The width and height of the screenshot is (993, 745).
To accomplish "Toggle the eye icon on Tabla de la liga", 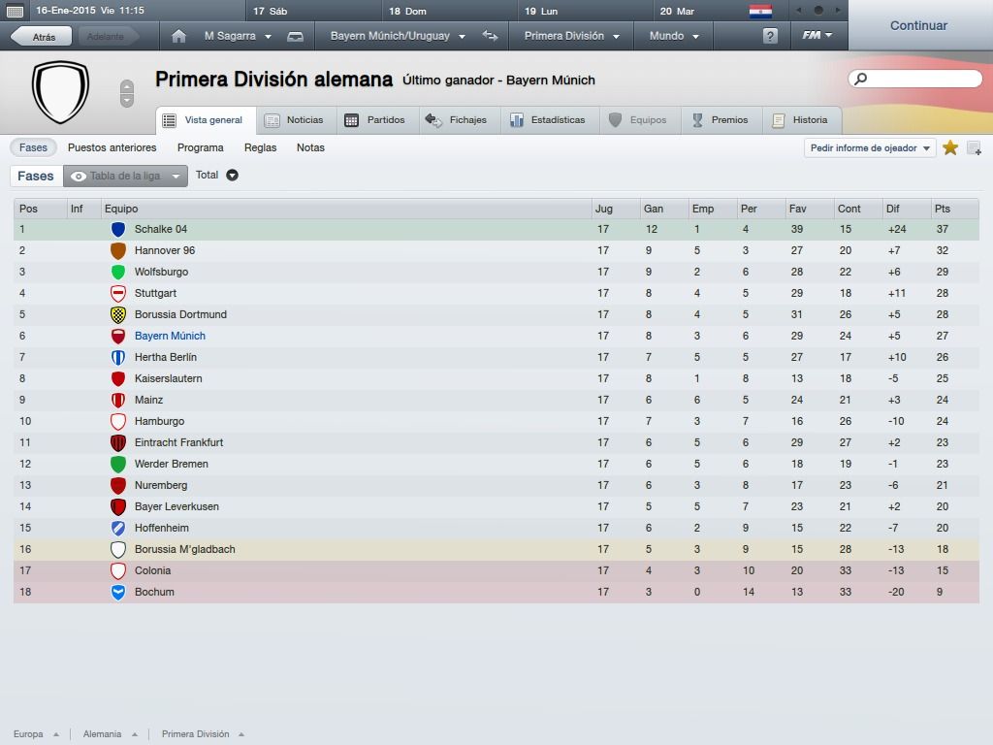I will pyautogui.click(x=78, y=177).
